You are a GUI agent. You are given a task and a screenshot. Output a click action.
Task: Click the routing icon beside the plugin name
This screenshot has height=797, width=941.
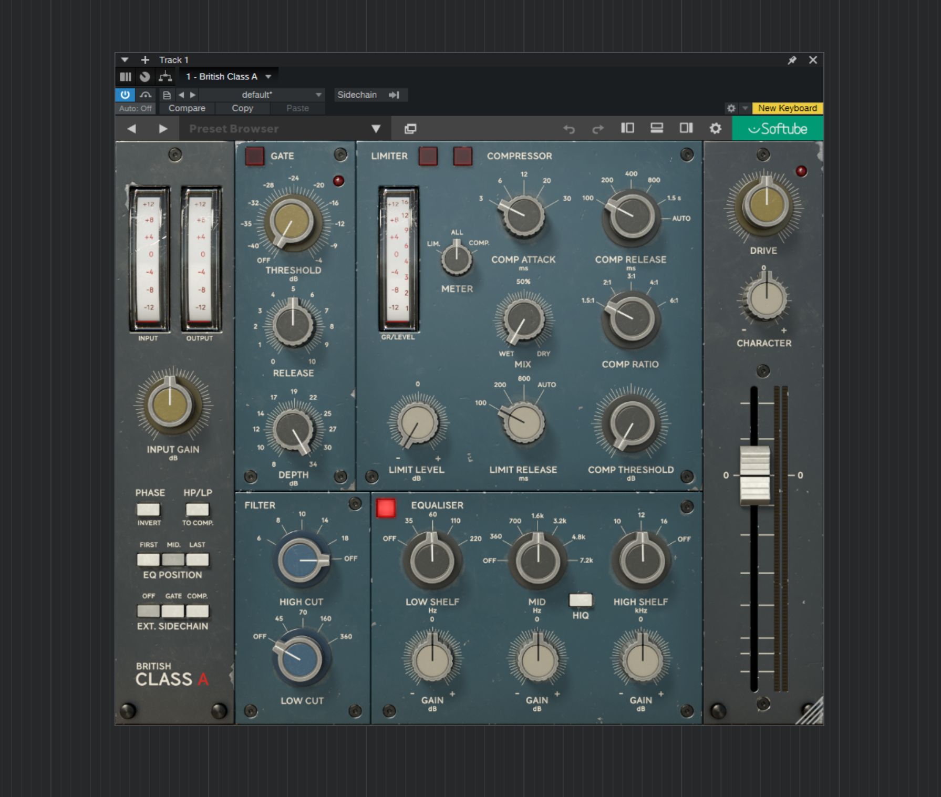point(166,77)
